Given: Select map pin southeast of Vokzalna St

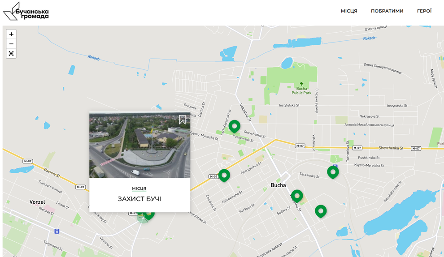Looking at the screenshot, I should coord(321,211).
